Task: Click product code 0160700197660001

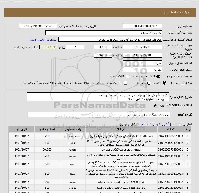Action: pyautogui.click(x=171, y=164)
